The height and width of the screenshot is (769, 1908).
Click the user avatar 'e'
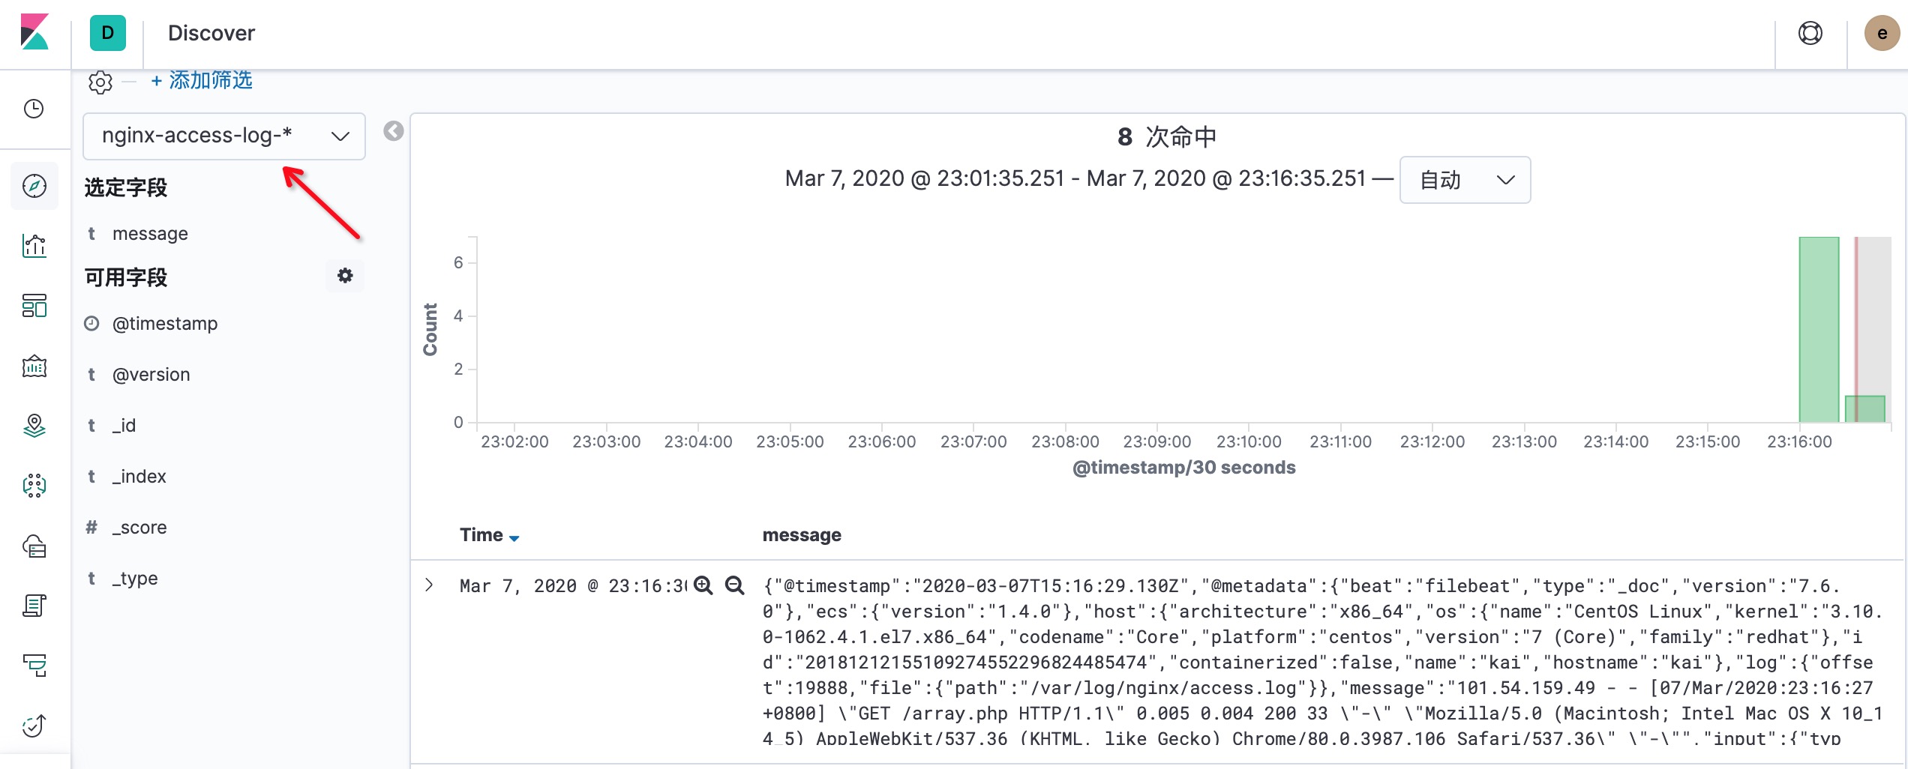pos(1882,33)
